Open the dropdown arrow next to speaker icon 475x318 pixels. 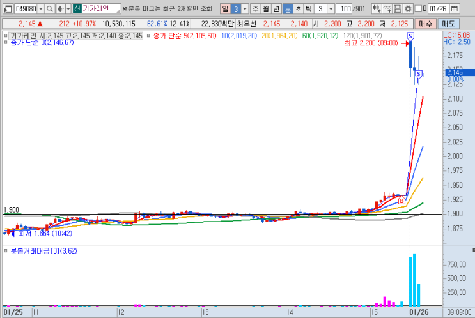[x=68, y=9]
